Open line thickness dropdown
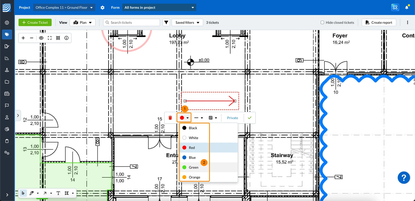The image size is (415, 201). click(x=198, y=118)
